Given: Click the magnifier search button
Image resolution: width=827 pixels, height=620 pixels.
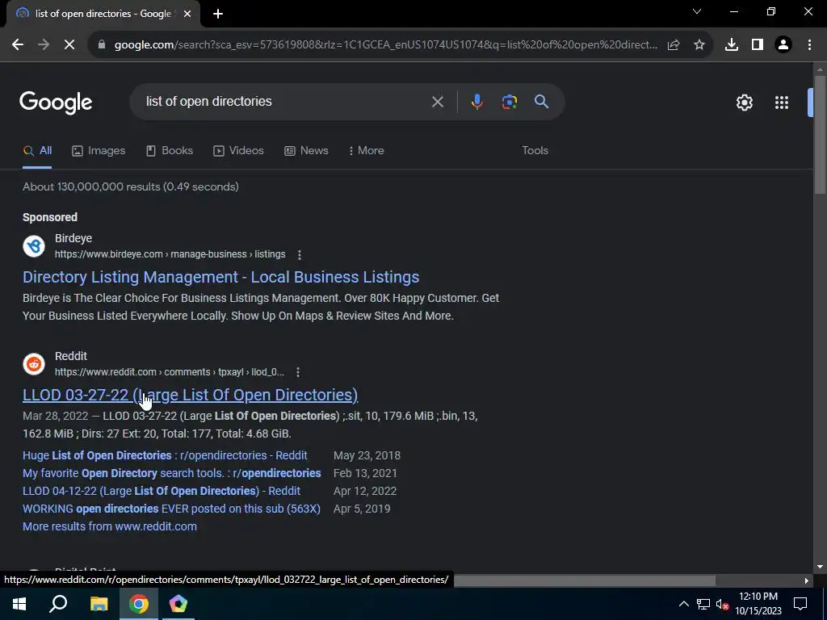Looking at the screenshot, I should pos(542,102).
